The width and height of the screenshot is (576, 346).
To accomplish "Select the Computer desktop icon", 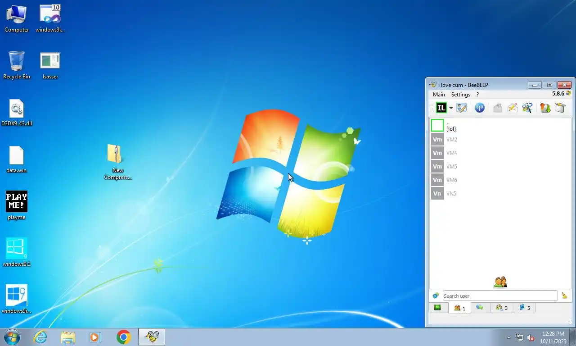I will pos(17,19).
